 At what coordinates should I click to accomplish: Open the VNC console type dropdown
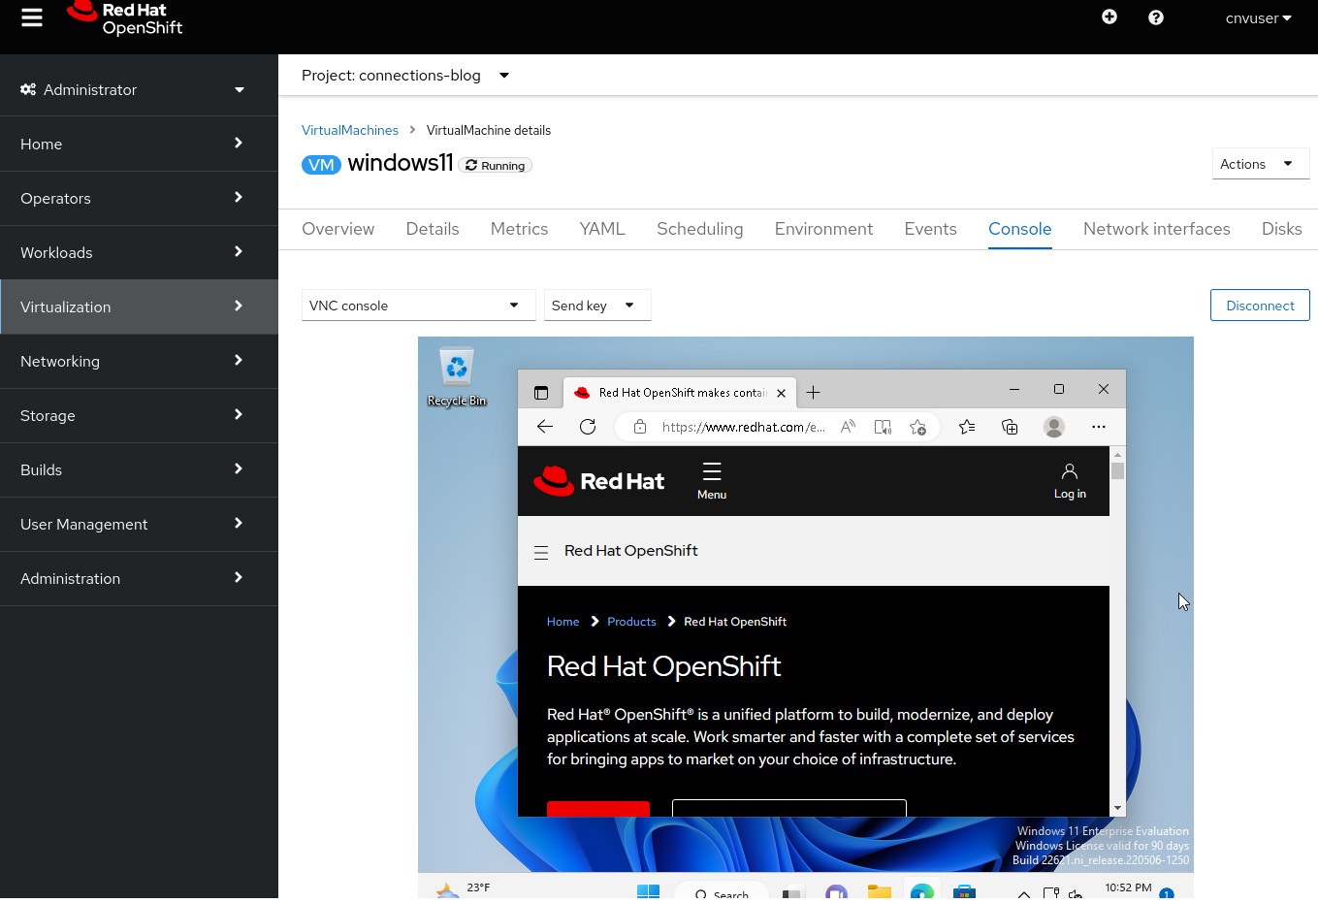pos(418,306)
